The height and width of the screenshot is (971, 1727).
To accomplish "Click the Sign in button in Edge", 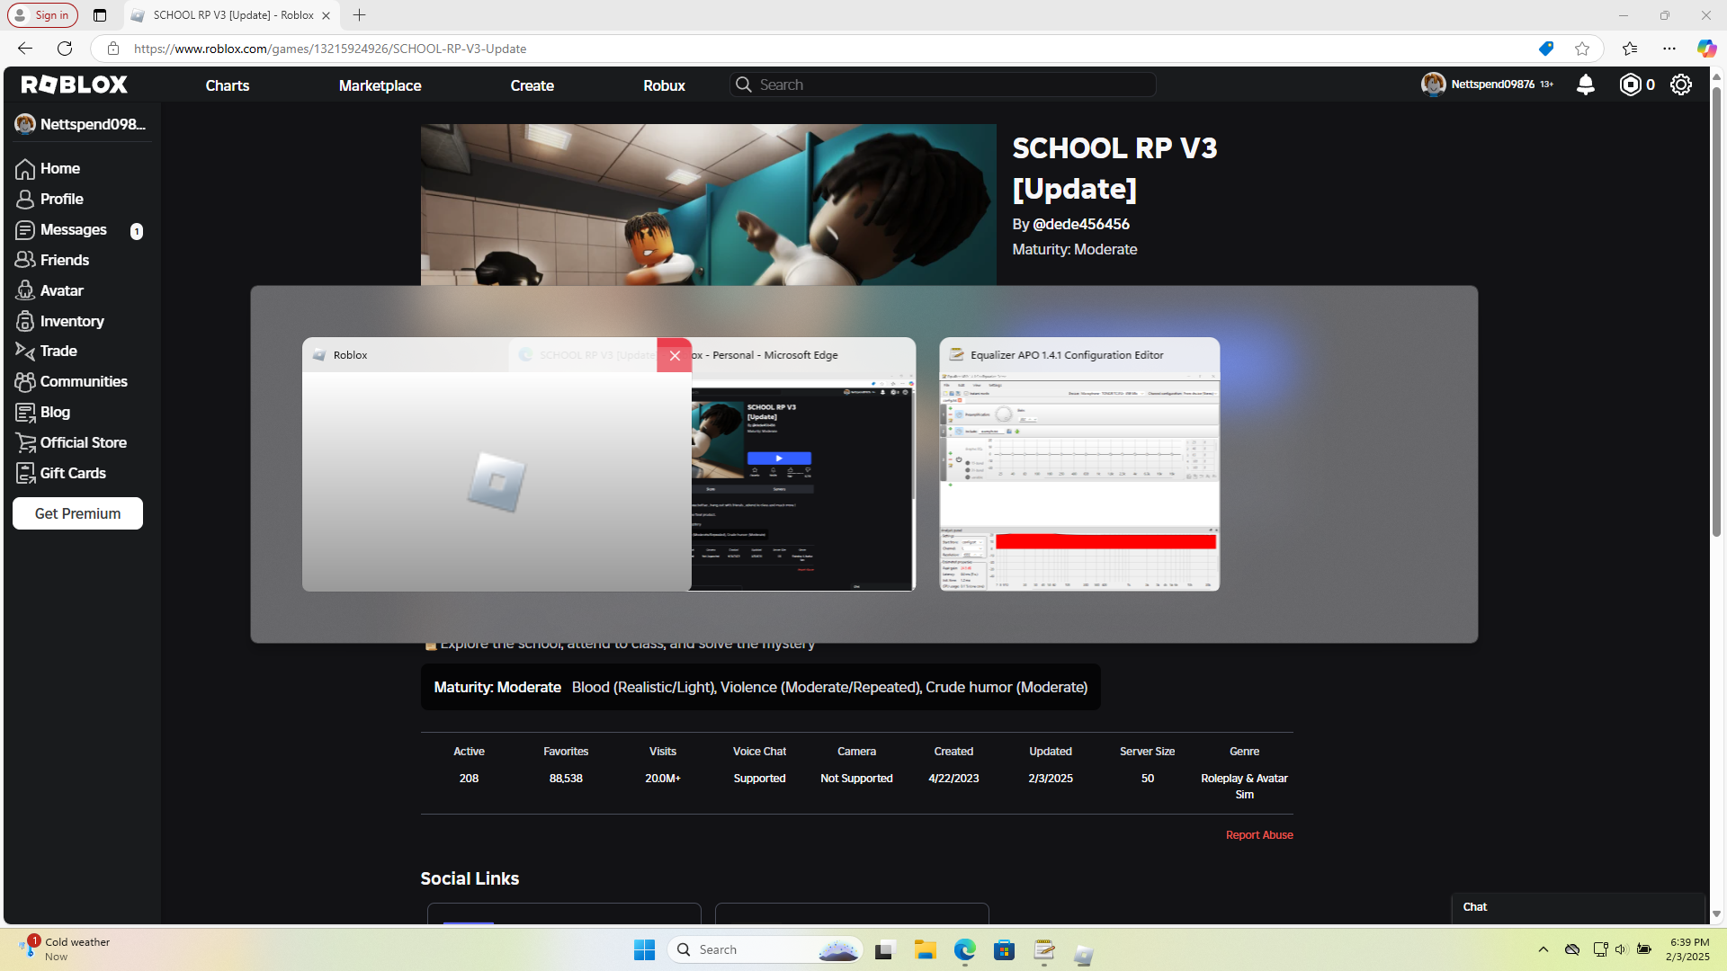I will click(x=42, y=15).
